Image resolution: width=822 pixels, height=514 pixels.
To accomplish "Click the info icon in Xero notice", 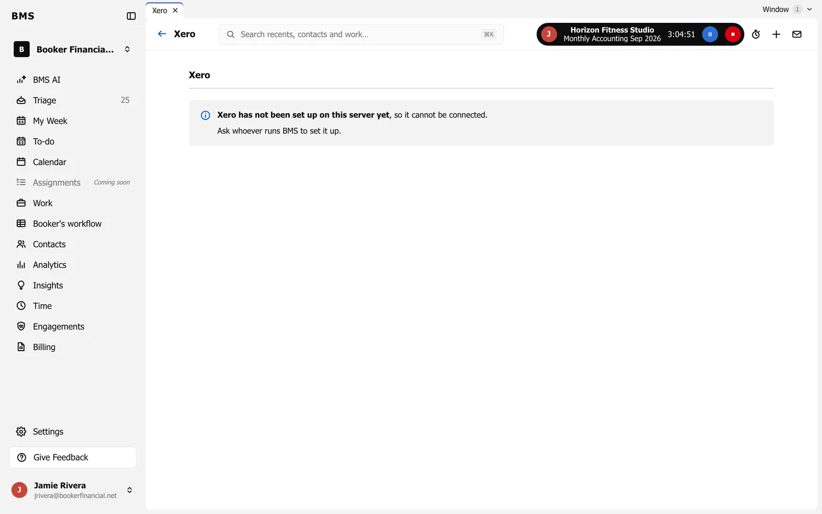I will (x=205, y=115).
